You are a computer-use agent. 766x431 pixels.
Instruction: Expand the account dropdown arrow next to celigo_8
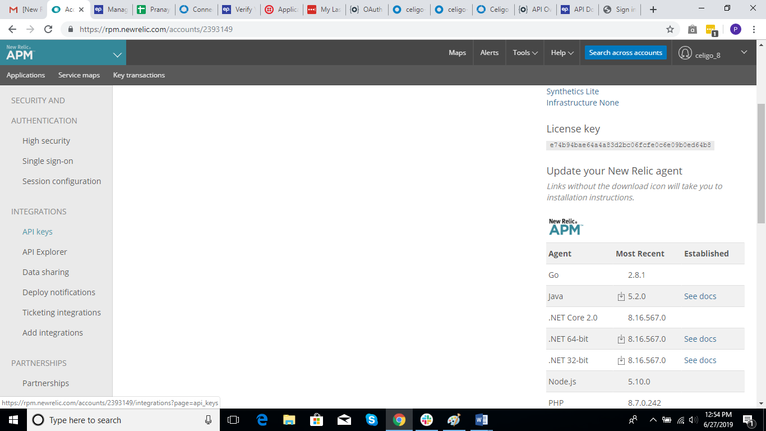744,52
